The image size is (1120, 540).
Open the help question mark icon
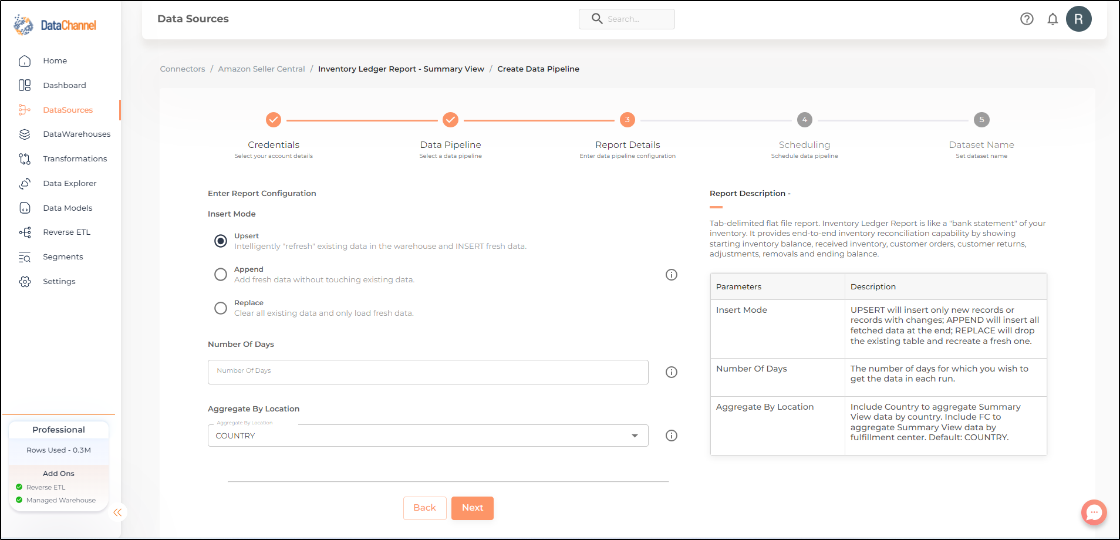click(1027, 19)
